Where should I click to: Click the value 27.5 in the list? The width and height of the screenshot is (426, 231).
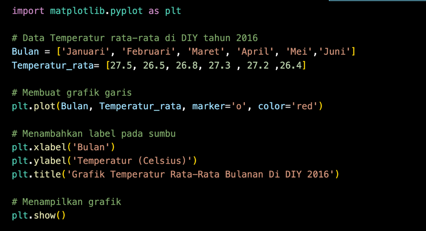(x=121, y=65)
